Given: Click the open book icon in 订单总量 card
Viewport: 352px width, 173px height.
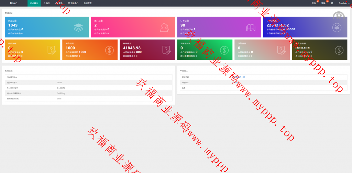Looking at the screenshot, I should tap(251, 27).
